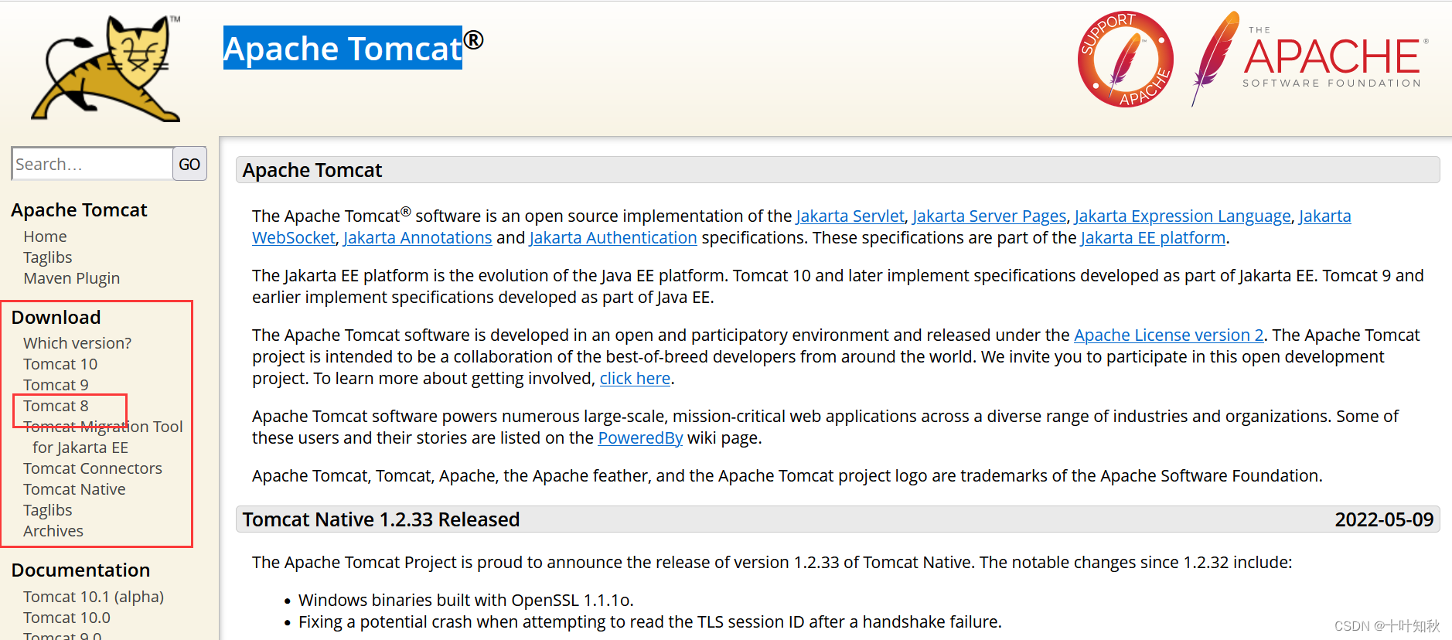Screen dimensions: 1452x640
Task: Click the Apache Tomcat sidebar heading
Action: tap(79, 210)
